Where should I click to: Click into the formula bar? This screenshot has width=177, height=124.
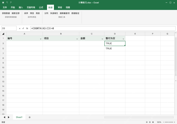(103, 28)
